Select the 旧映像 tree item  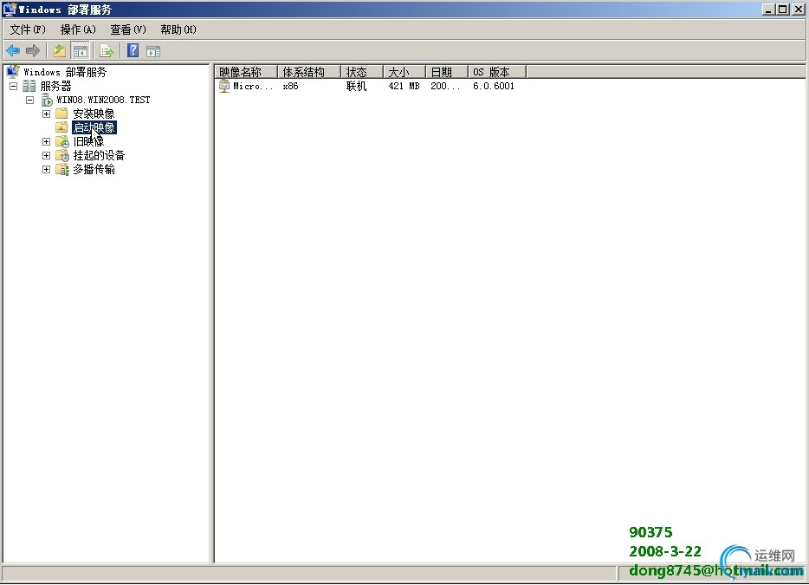tap(88, 141)
